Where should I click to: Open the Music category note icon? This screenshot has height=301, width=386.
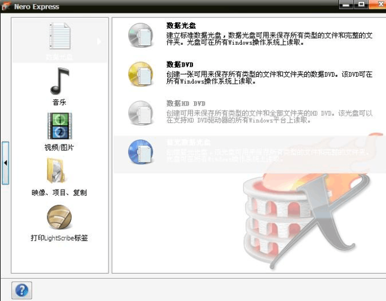click(x=59, y=81)
